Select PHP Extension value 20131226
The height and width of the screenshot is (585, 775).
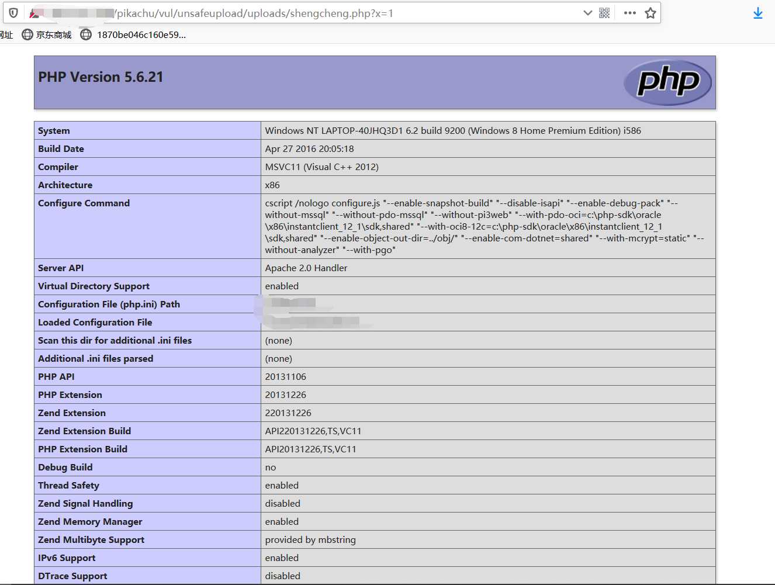(x=285, y=394)
